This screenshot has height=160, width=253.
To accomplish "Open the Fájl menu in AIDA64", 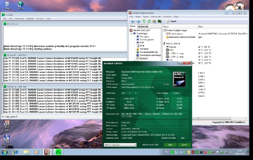I will (x=131, y=17).
